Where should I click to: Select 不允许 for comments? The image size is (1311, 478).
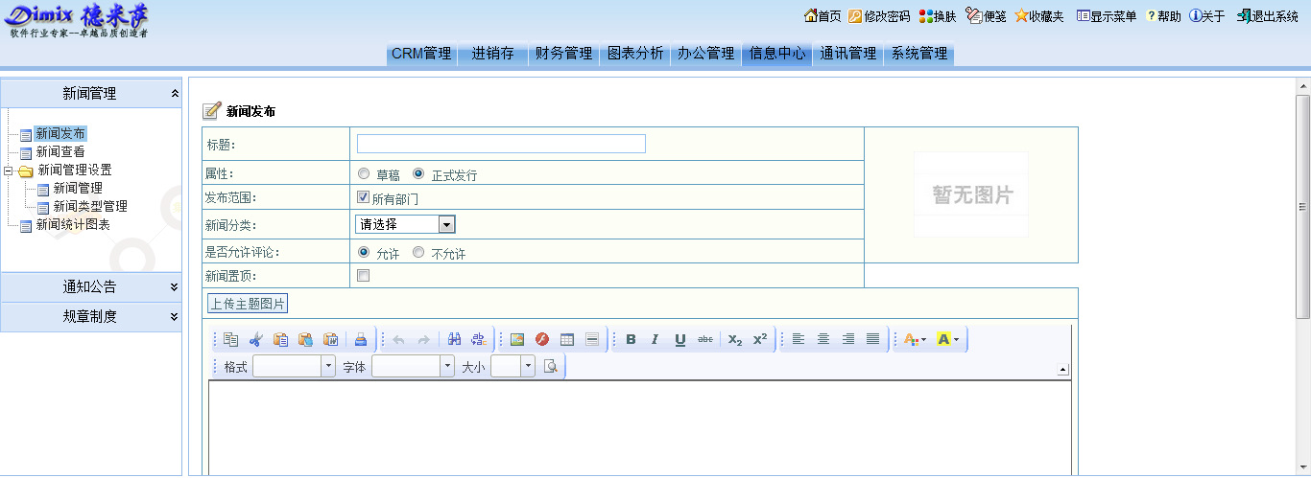(x=418, y=253)
